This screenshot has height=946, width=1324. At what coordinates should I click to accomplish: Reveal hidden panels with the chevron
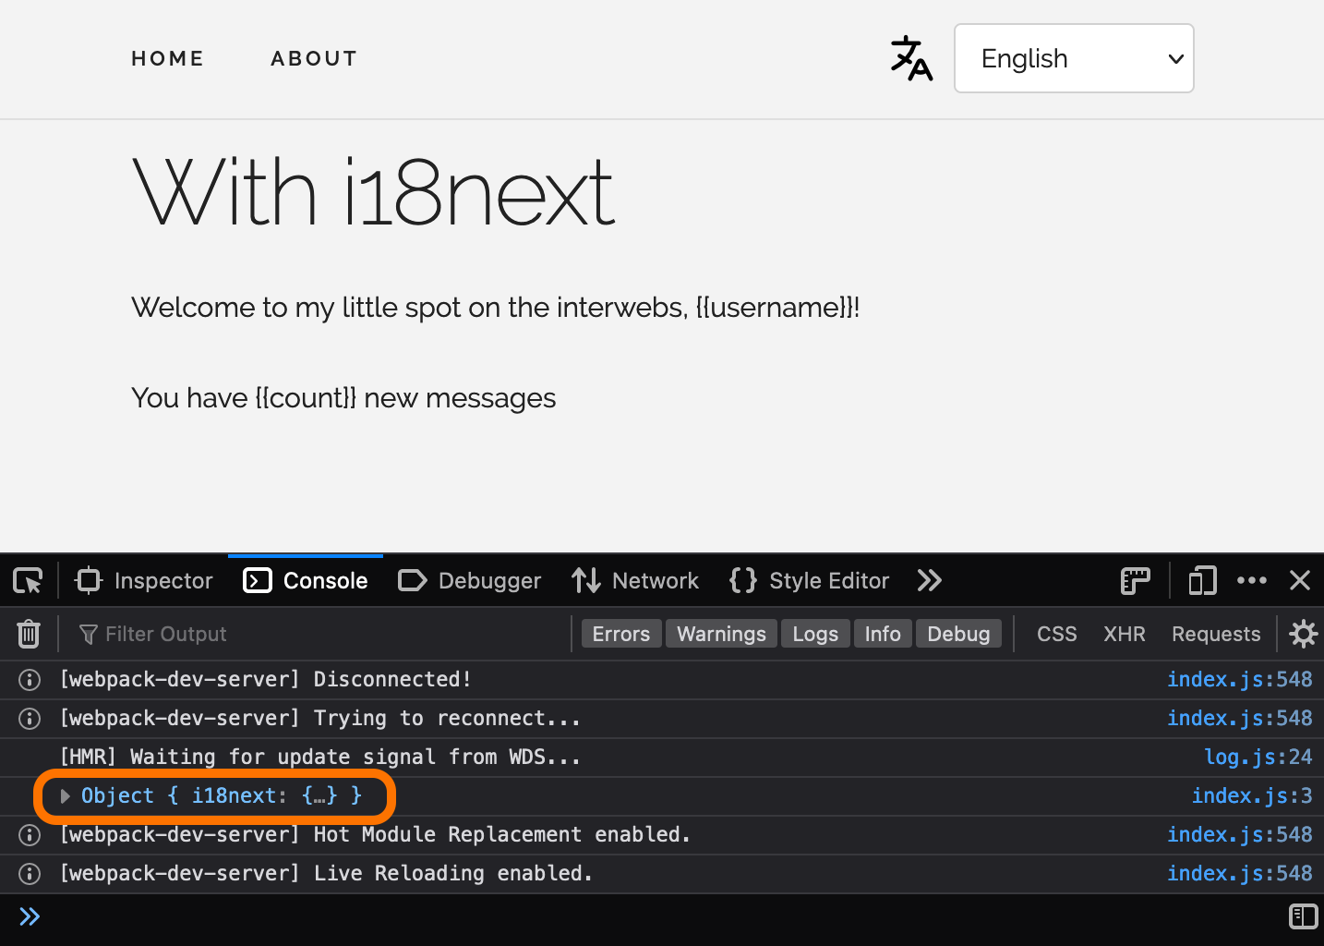929,580
